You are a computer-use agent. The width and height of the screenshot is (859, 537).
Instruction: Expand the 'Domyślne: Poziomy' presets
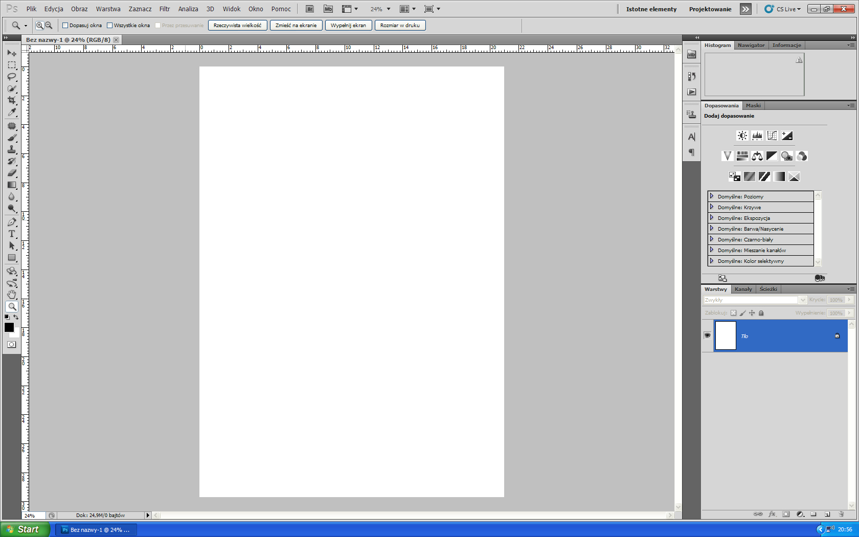[x=711, y=196]
